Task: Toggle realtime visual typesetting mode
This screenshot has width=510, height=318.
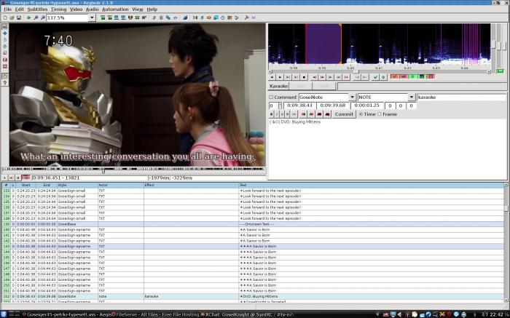Action: point(5,76)
